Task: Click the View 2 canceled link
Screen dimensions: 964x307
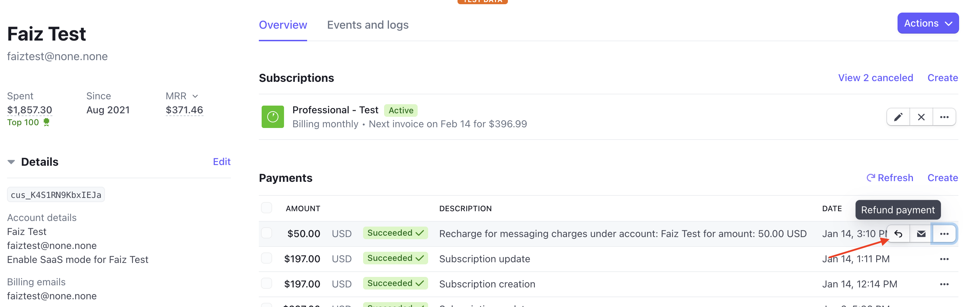Action: [875, 78]
